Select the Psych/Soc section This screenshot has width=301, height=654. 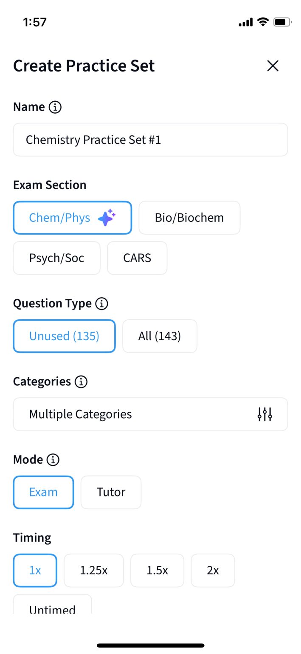click(56, 258)
